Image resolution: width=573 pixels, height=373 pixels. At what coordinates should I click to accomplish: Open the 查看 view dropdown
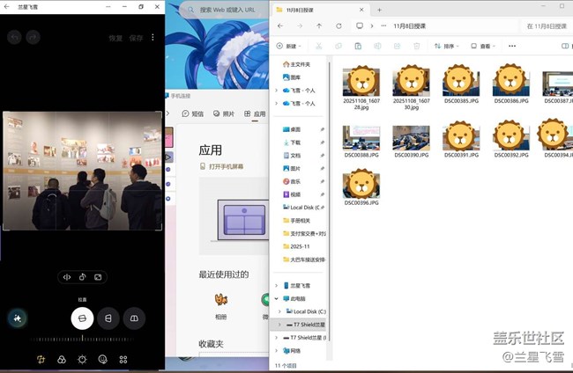point(483,46)
